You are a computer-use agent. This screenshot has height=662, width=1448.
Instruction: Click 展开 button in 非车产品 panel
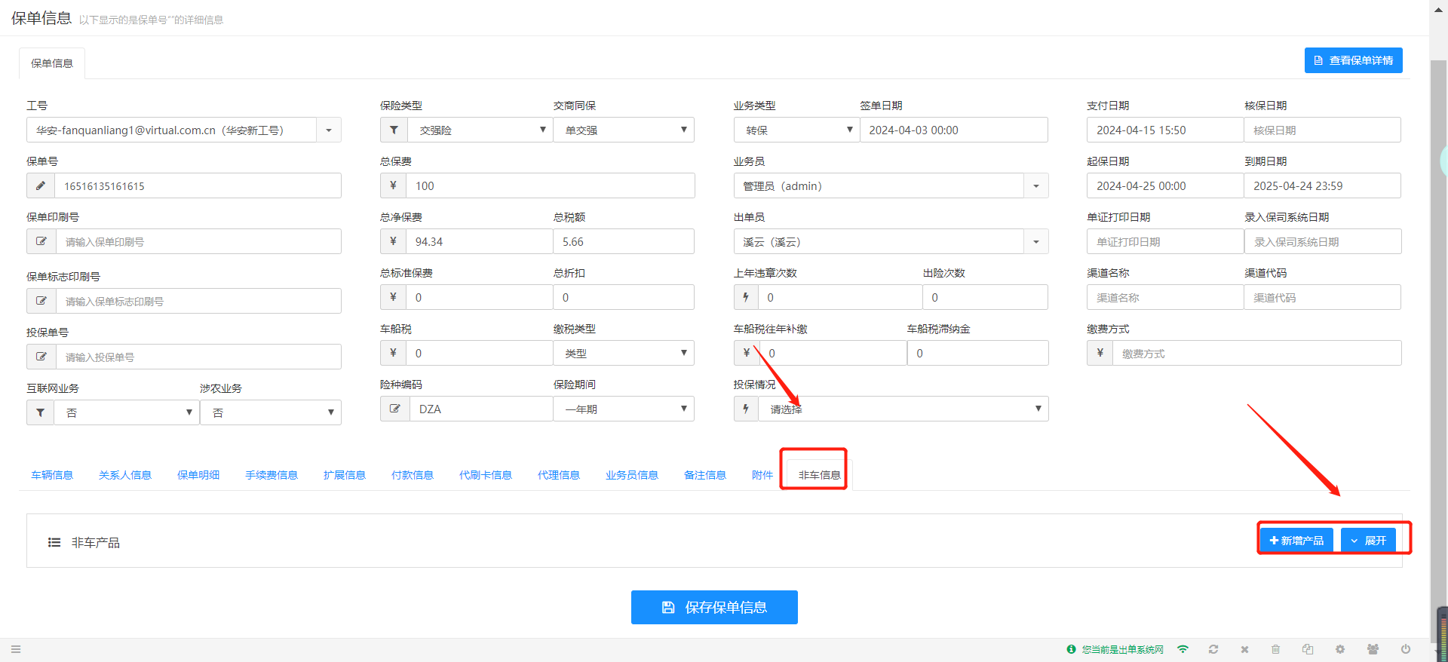pyautogui.click(x=1368, y=541)
